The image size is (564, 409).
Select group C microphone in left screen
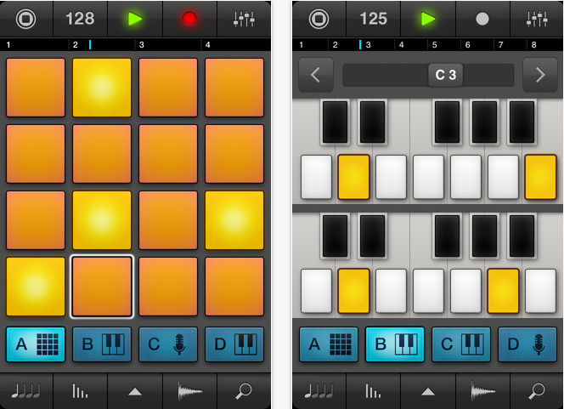pyautogui.click(x=168, y=344)
